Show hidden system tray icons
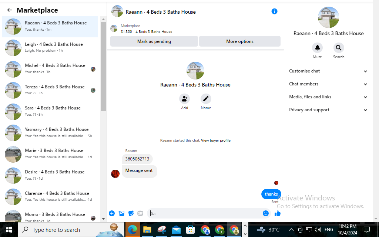 (291, 230)
